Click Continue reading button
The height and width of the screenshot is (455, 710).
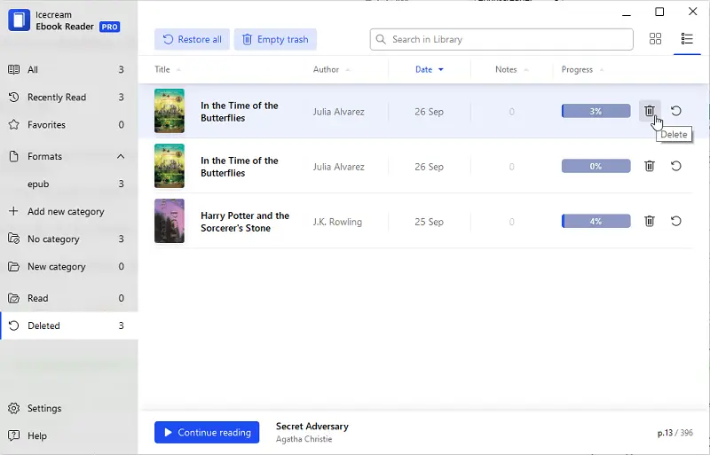(x=207, y=432)
